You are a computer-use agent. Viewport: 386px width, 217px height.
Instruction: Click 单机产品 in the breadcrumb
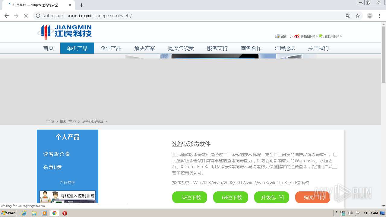coord(68,121)
